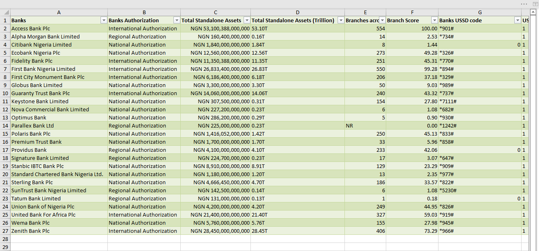This screenshot has height=251, width=539.
Task: Open the Branch Score filter dropdown
Action: (x=434, y=20)
